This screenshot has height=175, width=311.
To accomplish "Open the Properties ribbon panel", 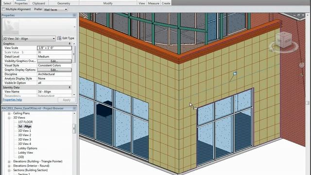I will pyautogui.click(x=21, y=3).
